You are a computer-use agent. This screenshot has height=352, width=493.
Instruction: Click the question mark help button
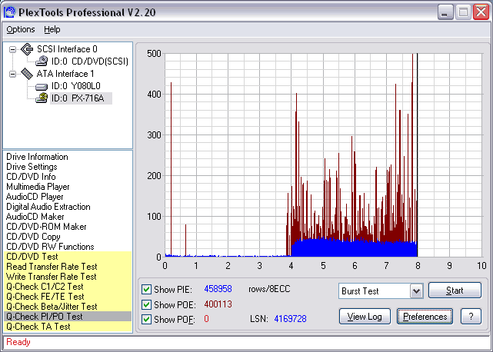click(471, 317)
